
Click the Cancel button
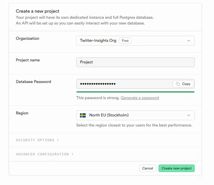click(148, 168)
